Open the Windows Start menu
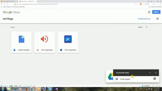This screenshot has width=162, height=91. click(x=3, y=89)
